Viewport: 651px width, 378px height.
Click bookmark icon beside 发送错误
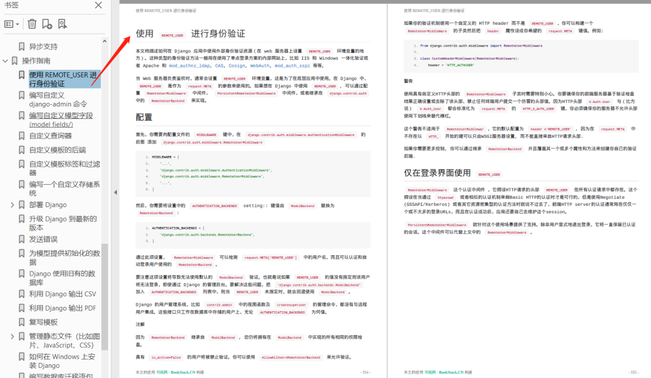coord(22,239)
